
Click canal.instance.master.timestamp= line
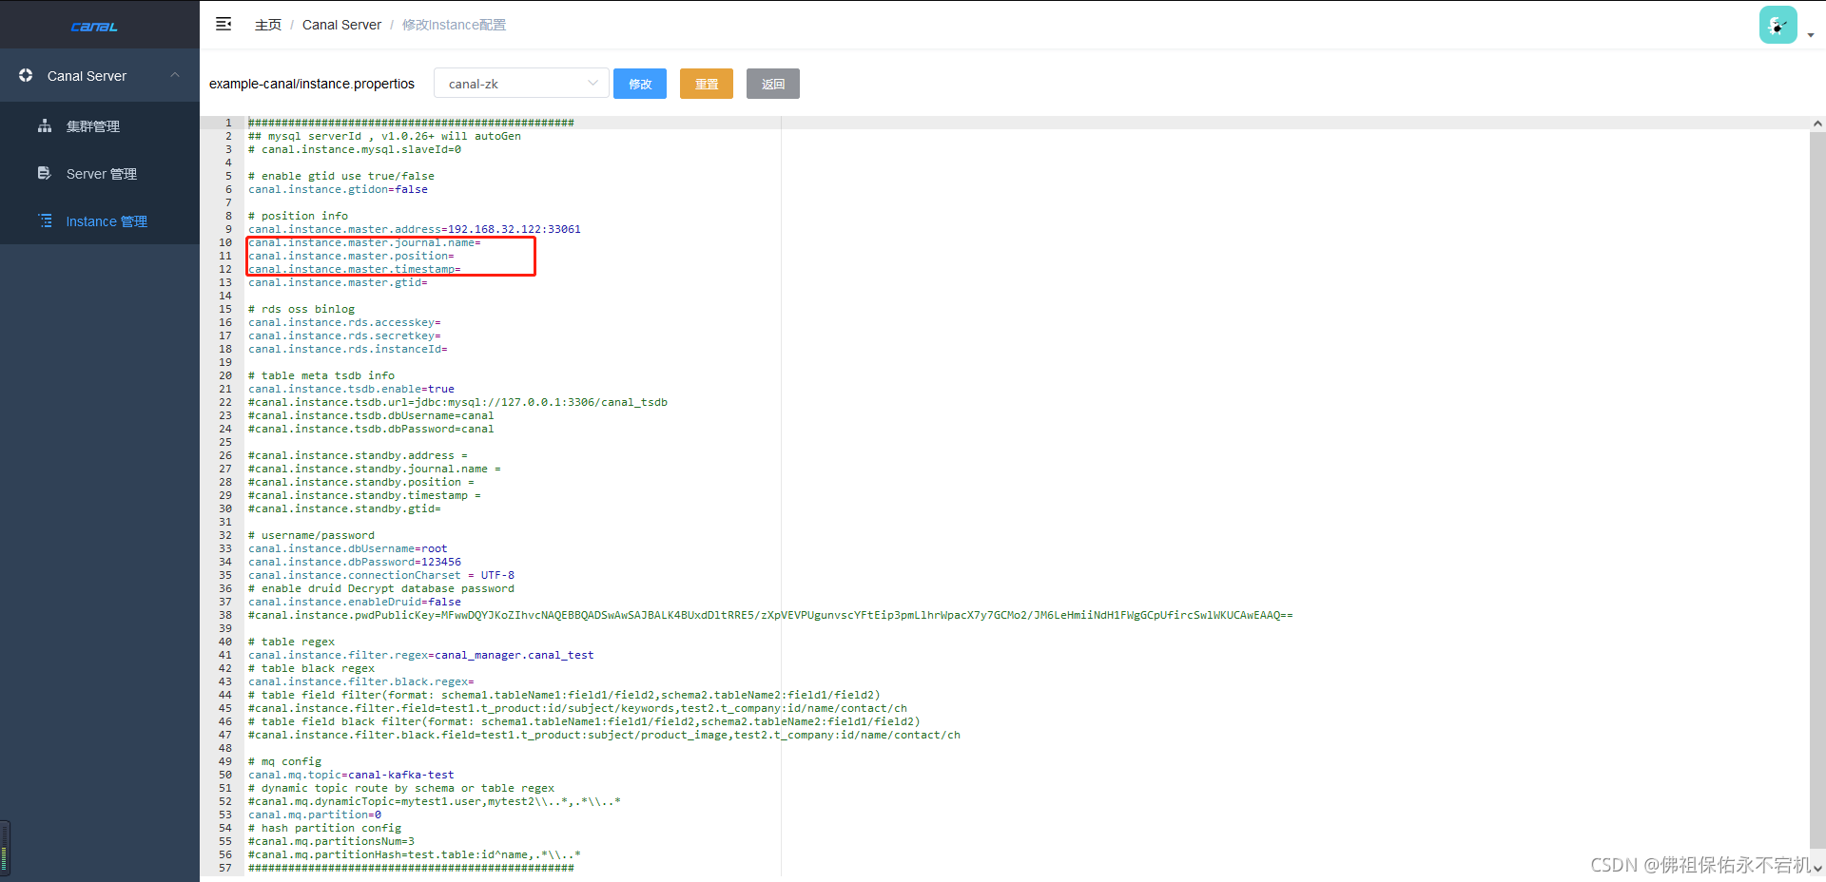(x=355, y=269)
